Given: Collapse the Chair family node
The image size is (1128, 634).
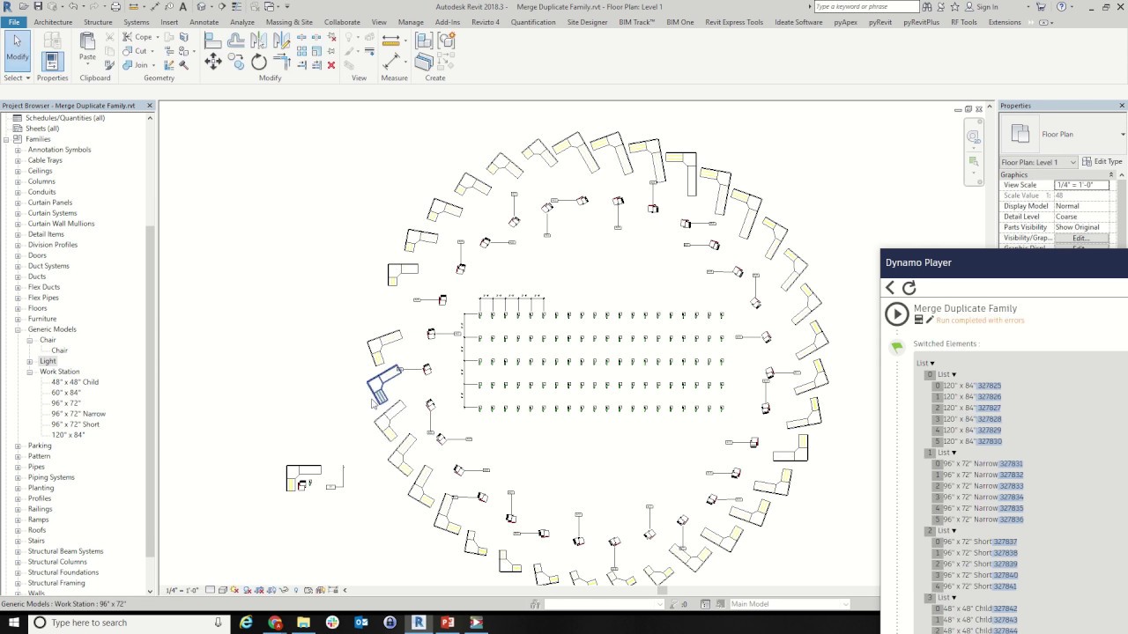Looking at the screenshot, I should pos(29,340).
